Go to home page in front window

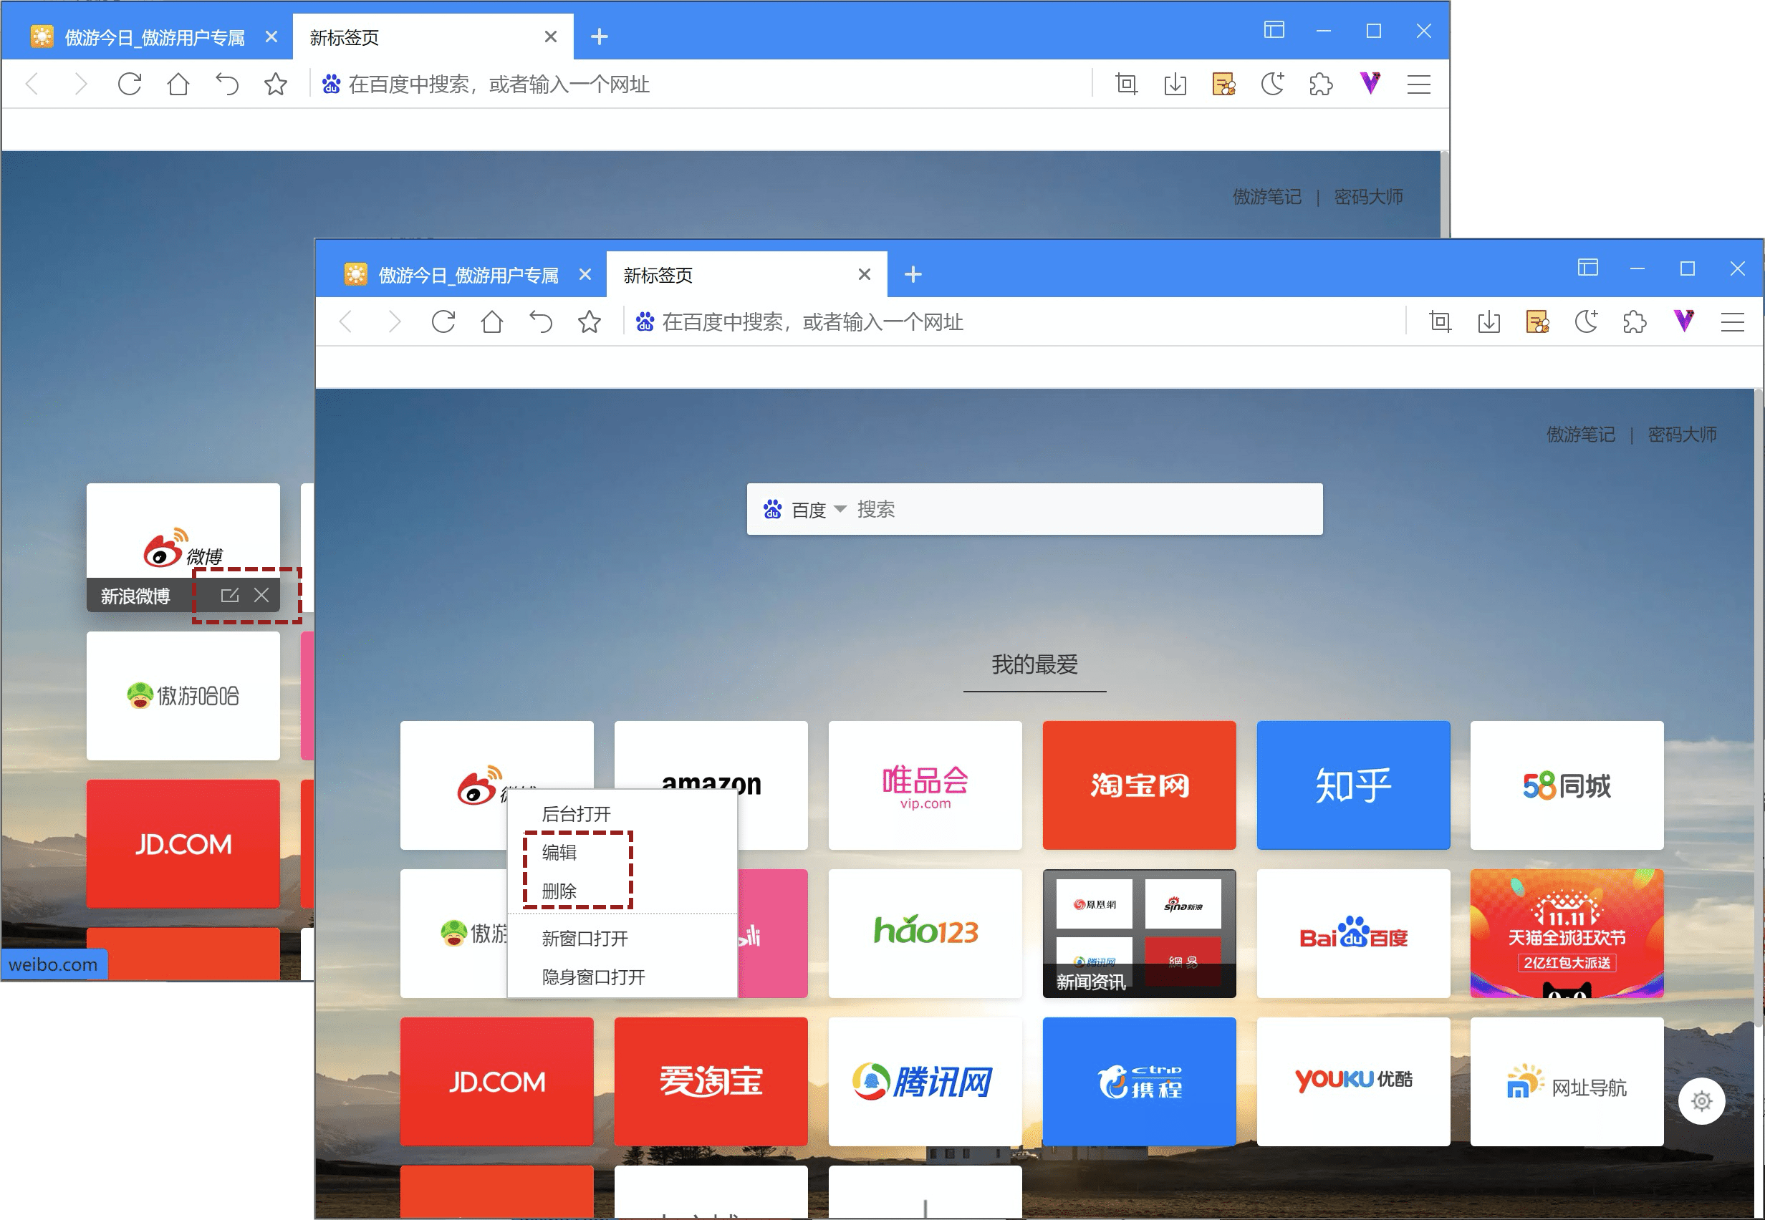pos(491,321)
